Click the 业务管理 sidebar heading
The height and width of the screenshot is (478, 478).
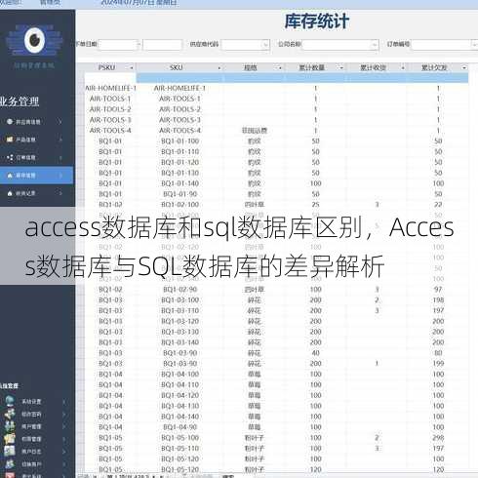point(20,101)
